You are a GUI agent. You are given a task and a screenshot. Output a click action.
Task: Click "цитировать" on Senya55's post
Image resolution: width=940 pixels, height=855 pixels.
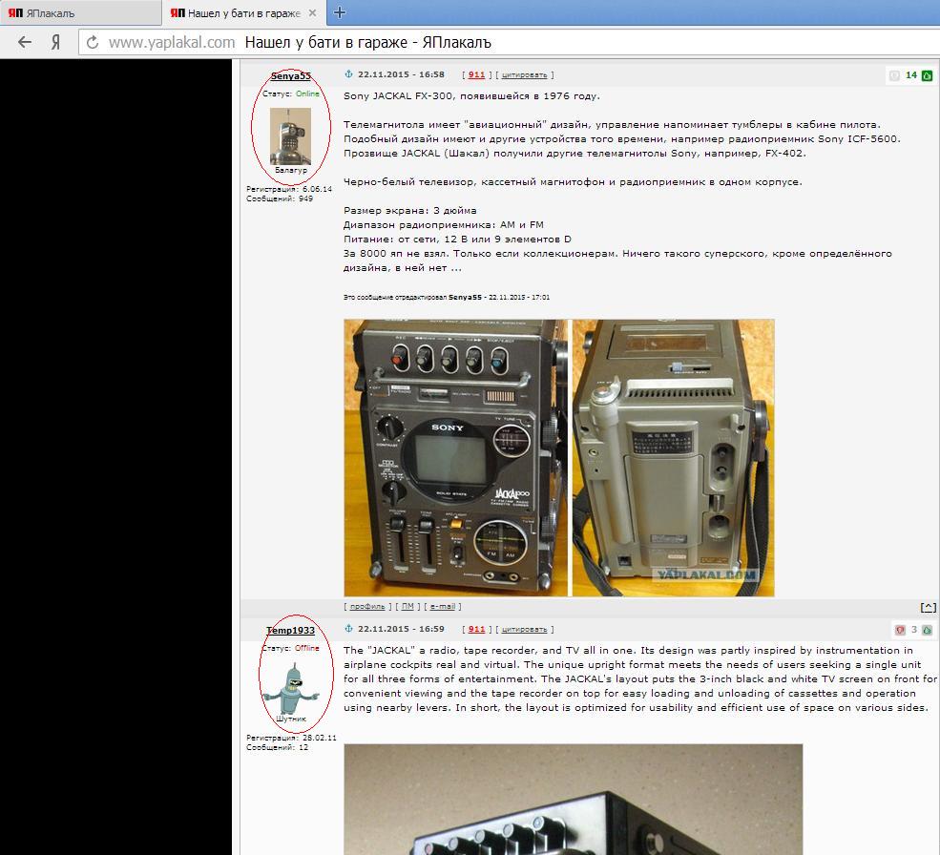(x=524, y=74)
